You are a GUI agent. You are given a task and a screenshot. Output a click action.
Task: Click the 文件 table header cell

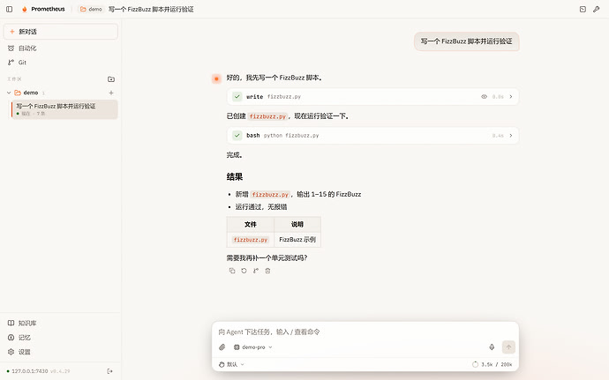pos(251,224)
